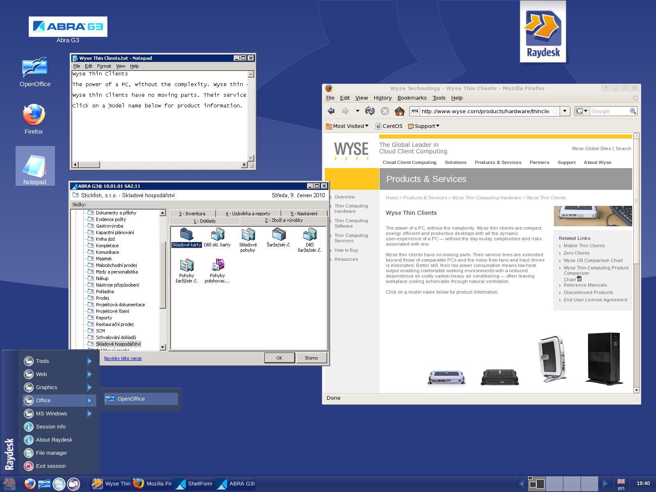Click the Google search magnifier icon
The height and width of the screenshot is (492, 656).
[x=633, y=111]
